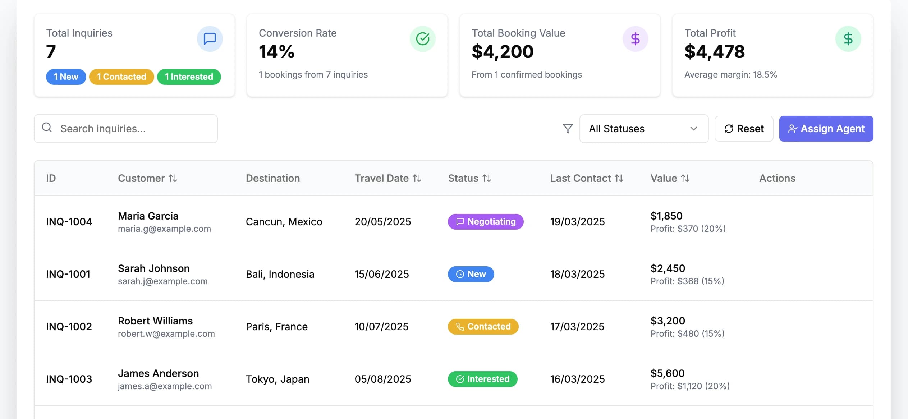The width and height of the screenshot is (908, 419).
Task: Click the Assign Agent button
Action: 826,129
